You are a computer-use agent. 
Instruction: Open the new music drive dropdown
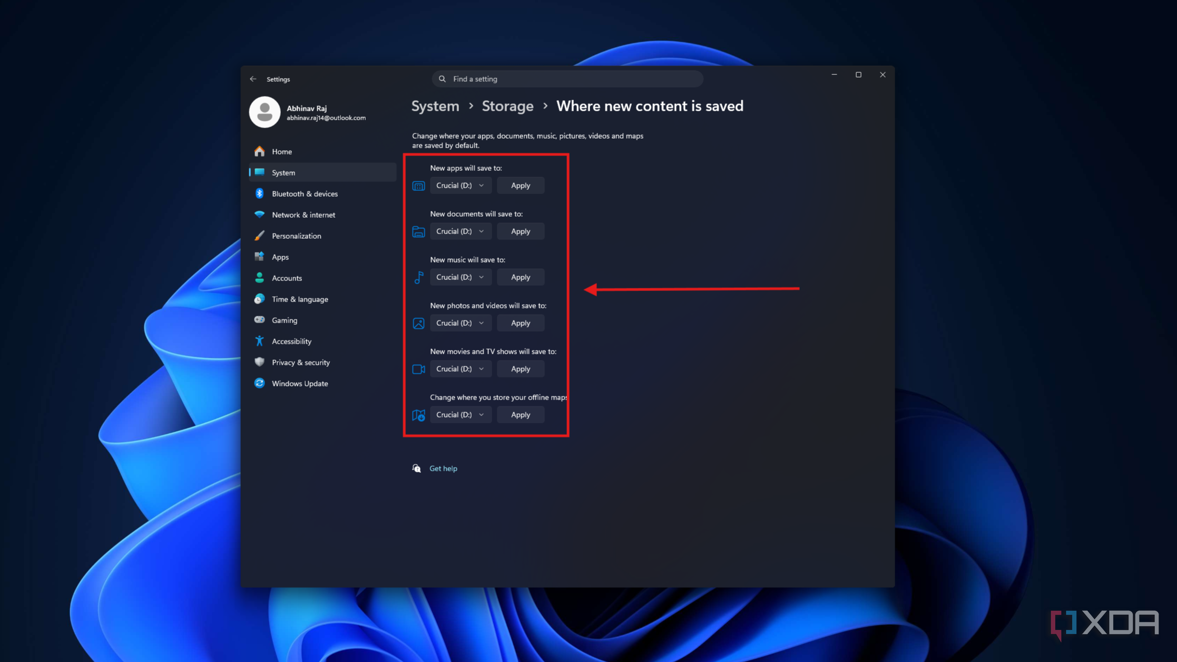click(x=460, y=277)
